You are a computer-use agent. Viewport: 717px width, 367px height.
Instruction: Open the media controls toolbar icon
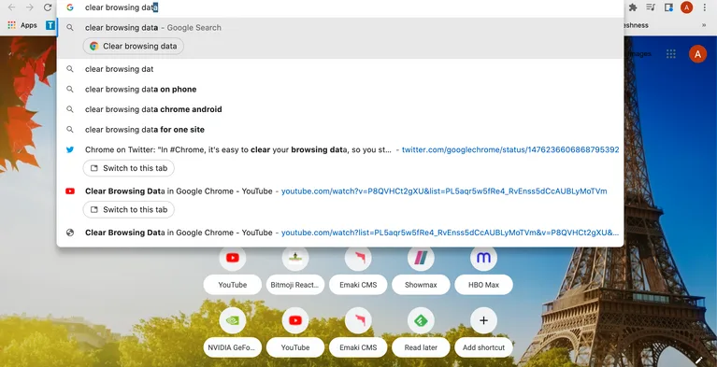pyautogui.click(x=651, y=7)
